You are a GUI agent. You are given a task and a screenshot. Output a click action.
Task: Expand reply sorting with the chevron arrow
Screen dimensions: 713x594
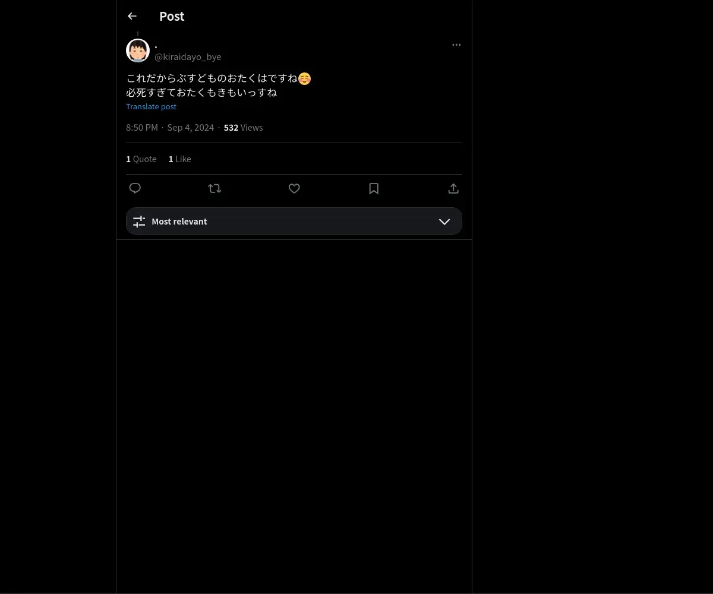click(x=444, y=222)
